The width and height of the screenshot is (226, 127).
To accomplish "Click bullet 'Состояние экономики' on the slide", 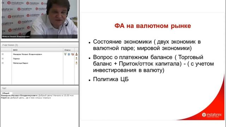I will pos(147,45).
